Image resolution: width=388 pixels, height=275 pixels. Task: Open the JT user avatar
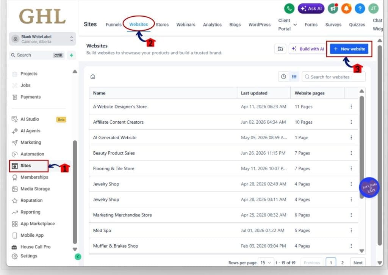click(x=373, y=8)
